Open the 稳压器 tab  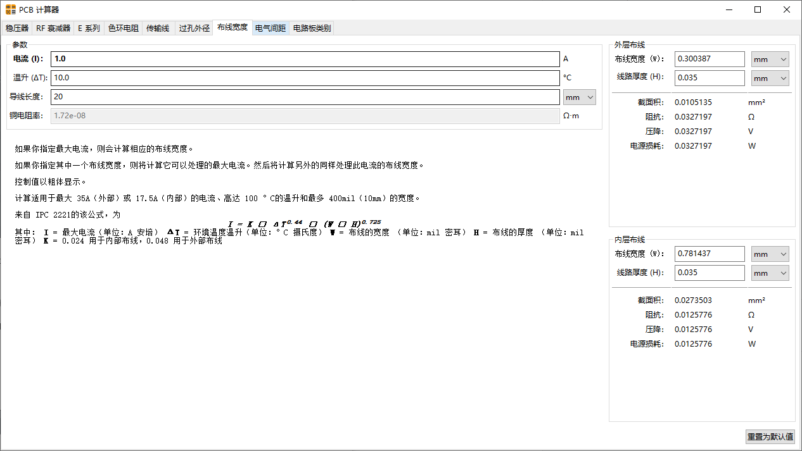17,28
